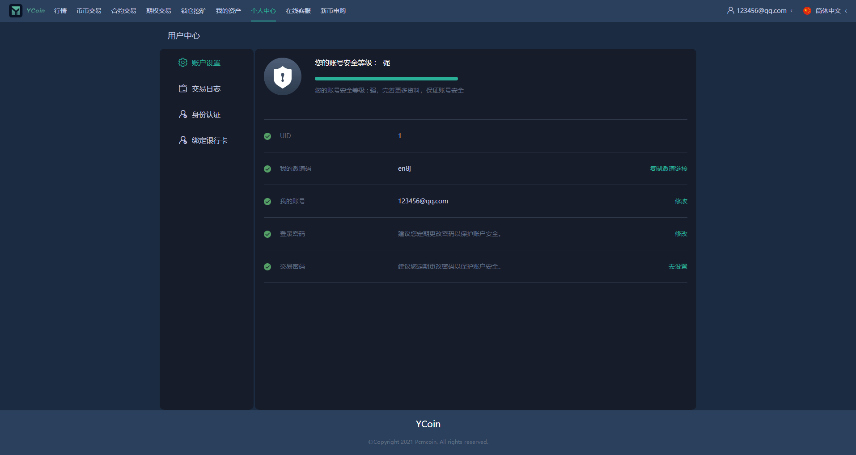The width and height of the screenshot is (856, 455).
Task: Click the person icon beside 绑定银行卡
Action: click(x=182, y=140)
